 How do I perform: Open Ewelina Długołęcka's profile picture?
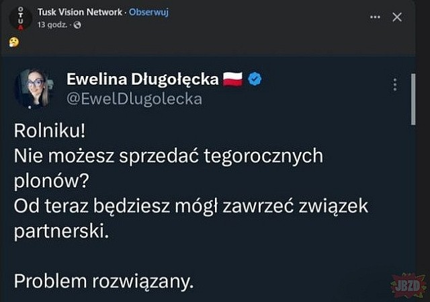click(x=35, y=88)
